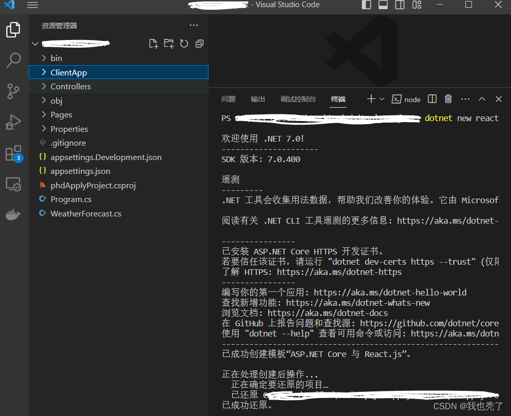Click aka.ms/dotnet-hello-world link
The width and height of the screenshot is (511, 416).
(390, 292)
